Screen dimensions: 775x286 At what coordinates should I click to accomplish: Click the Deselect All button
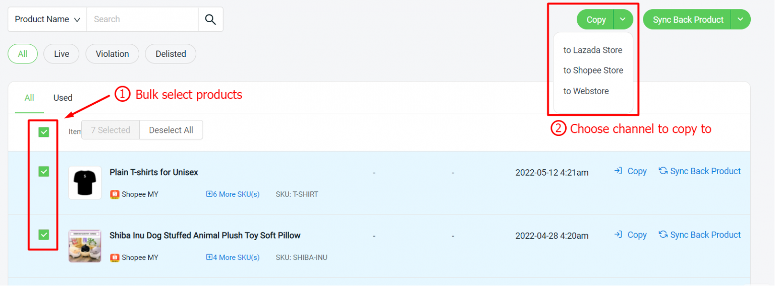(171, 130)
